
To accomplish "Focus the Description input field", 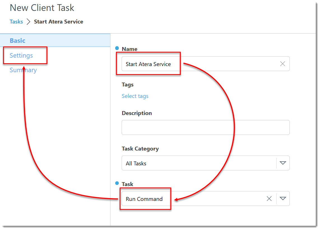I will (x=205, y=128).
